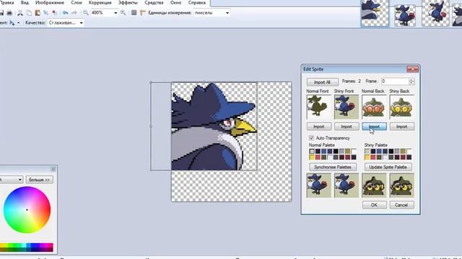The height and width of the screenshot is (259, 462).
Task: Open the Коррекция menu
Action: (x=100, y=3)
